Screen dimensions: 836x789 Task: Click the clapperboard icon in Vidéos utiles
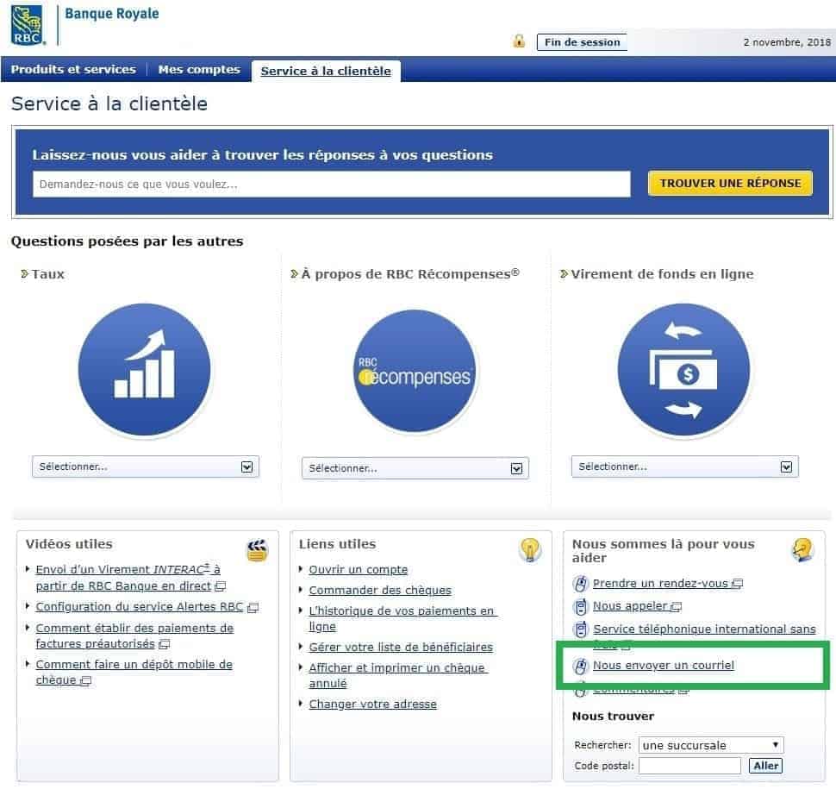[x=257, y=550]
